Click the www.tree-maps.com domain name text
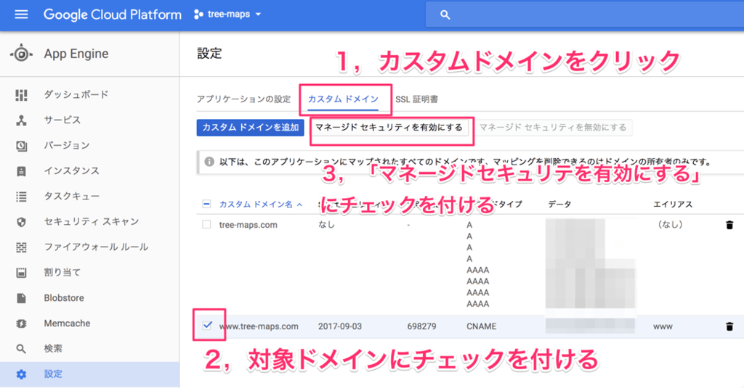 click(x=259, y=326)
